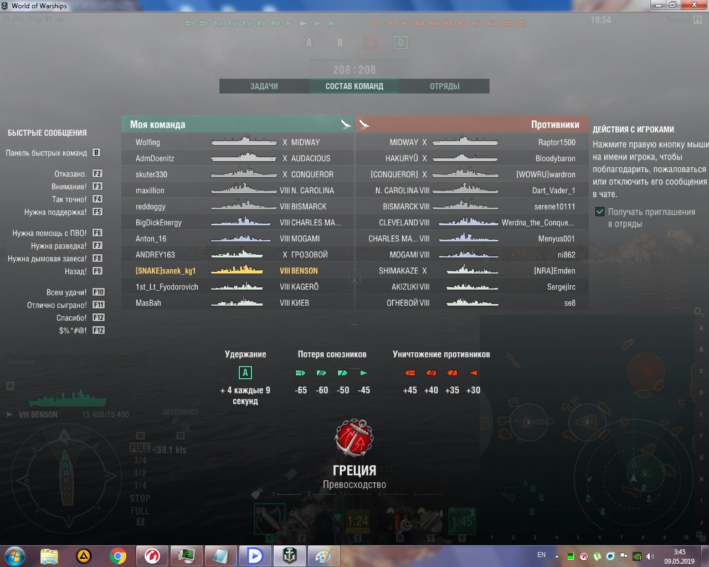Click the KAGERŌ destroyer silhouette
Screen dimensions: 709x567
(x=237, y=286)
